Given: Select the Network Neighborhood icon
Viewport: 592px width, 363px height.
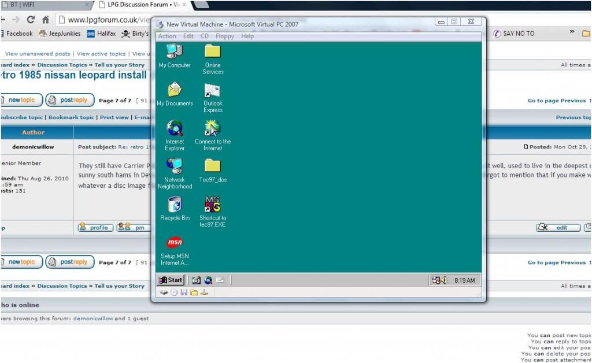Looking at the screenshot, I should [x=175, y=173].
